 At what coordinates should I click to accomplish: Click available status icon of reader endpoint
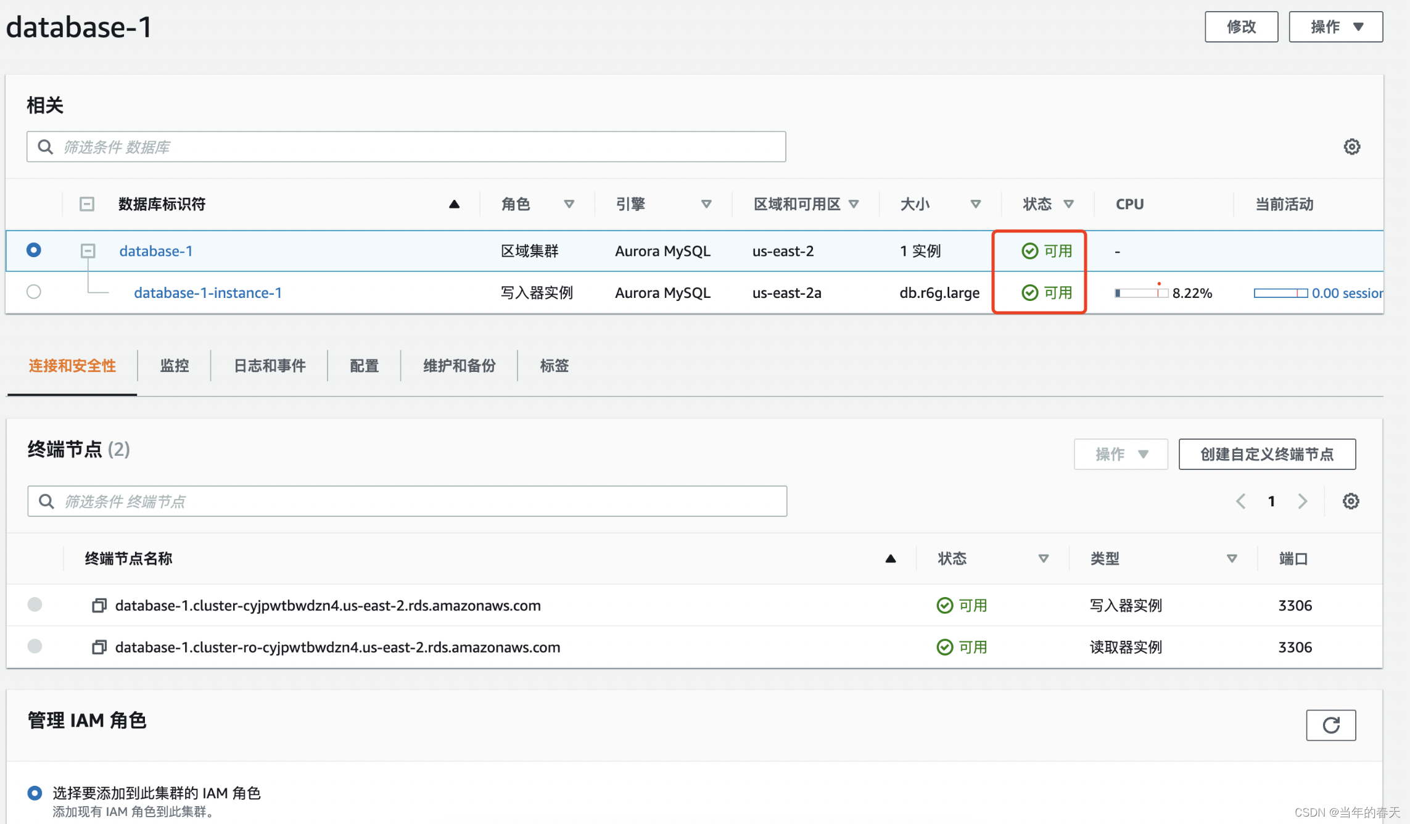[x=944, y=647]
